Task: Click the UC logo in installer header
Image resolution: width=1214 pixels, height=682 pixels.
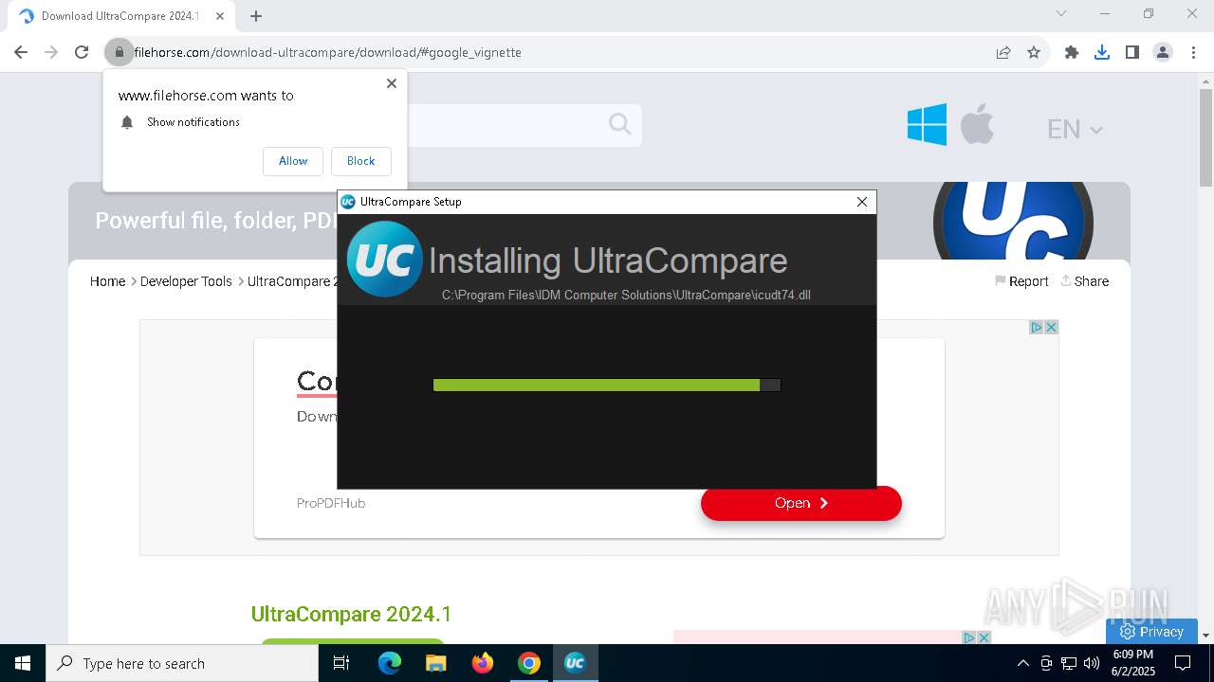Action: [384, 259]
